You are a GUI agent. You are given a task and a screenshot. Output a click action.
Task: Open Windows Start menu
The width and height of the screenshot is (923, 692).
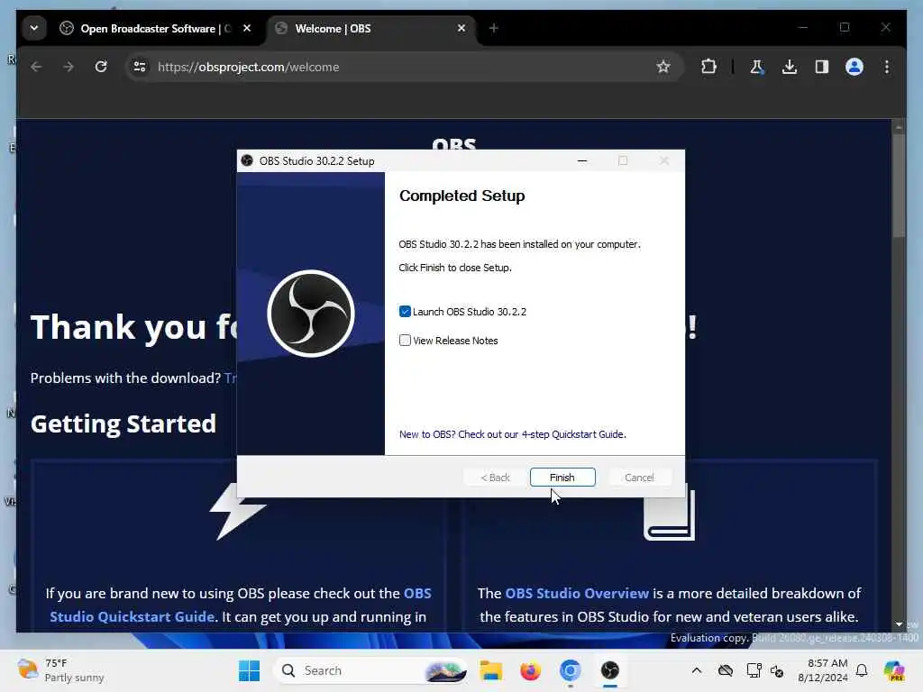(x=249, y=670)
